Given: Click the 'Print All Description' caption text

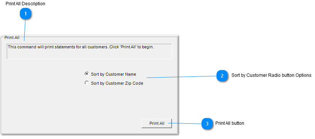Looking at the screenshot, I should [x=25, y=4].
